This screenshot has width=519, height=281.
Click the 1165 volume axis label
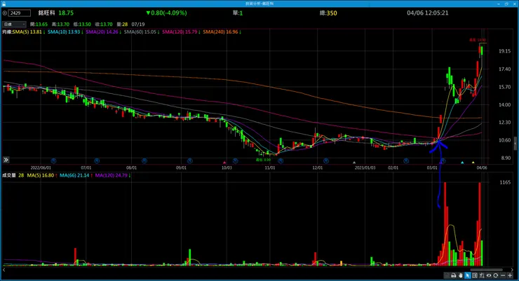pos(505,182)
